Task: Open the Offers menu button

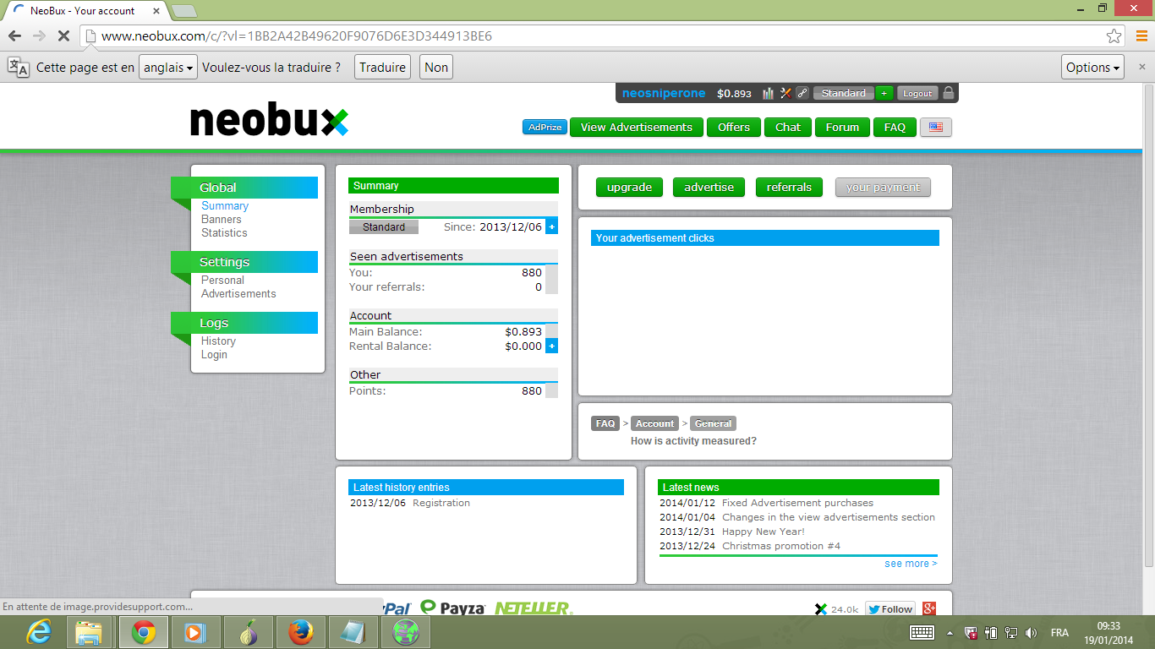Action: pyautogui.click(x=734, y=128)
